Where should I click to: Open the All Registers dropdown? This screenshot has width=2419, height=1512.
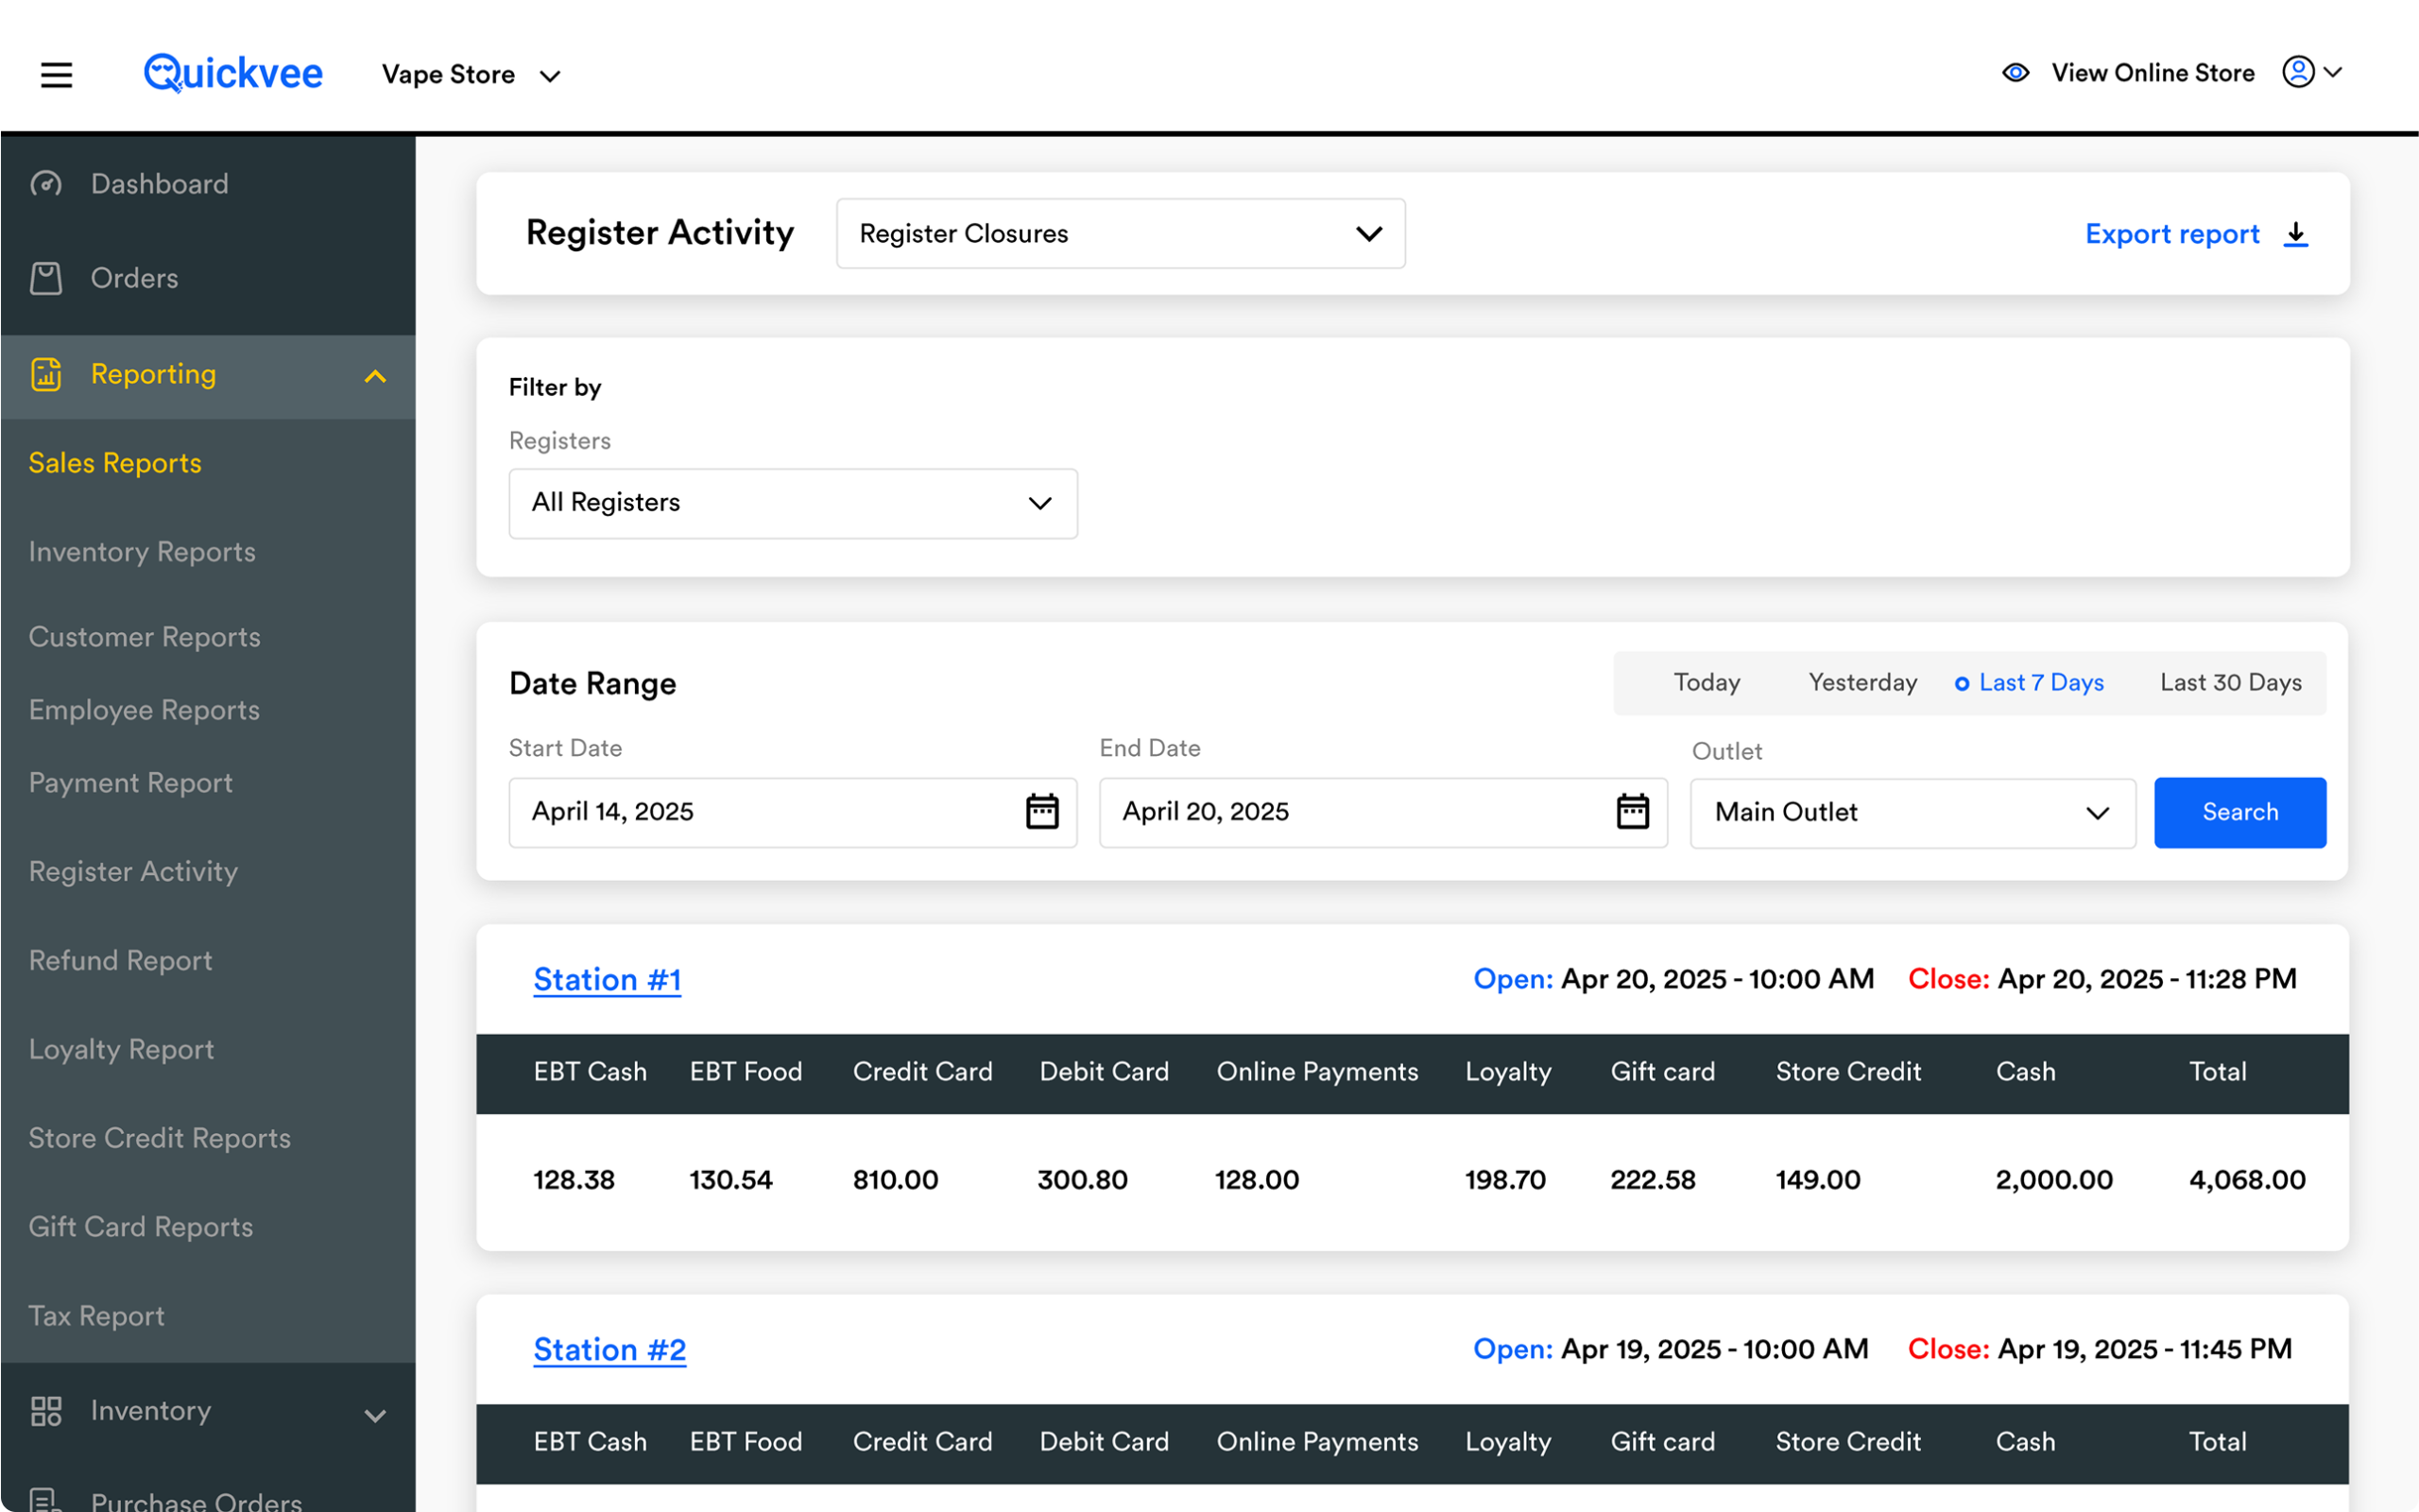pos(793,503)
